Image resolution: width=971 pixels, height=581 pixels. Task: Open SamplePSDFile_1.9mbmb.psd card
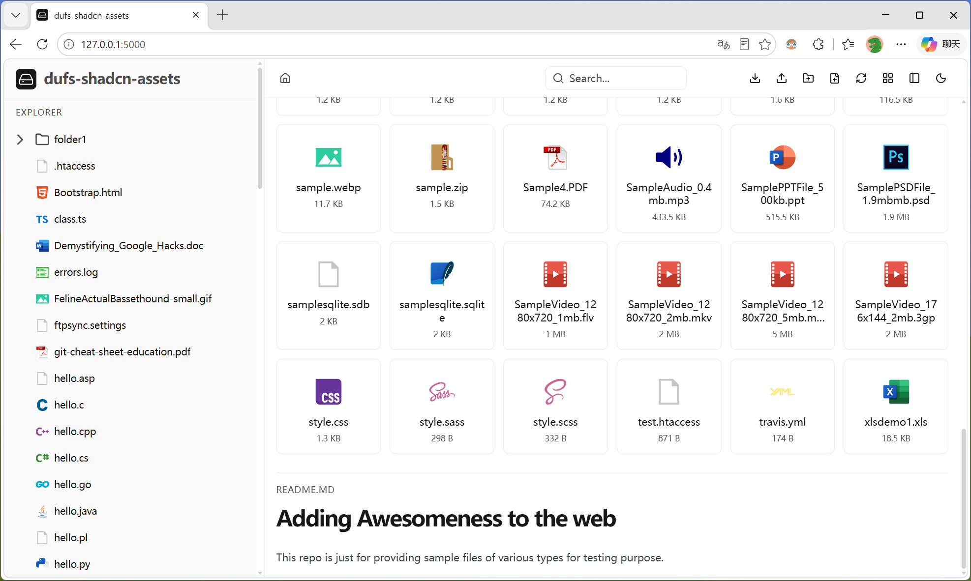896,178
